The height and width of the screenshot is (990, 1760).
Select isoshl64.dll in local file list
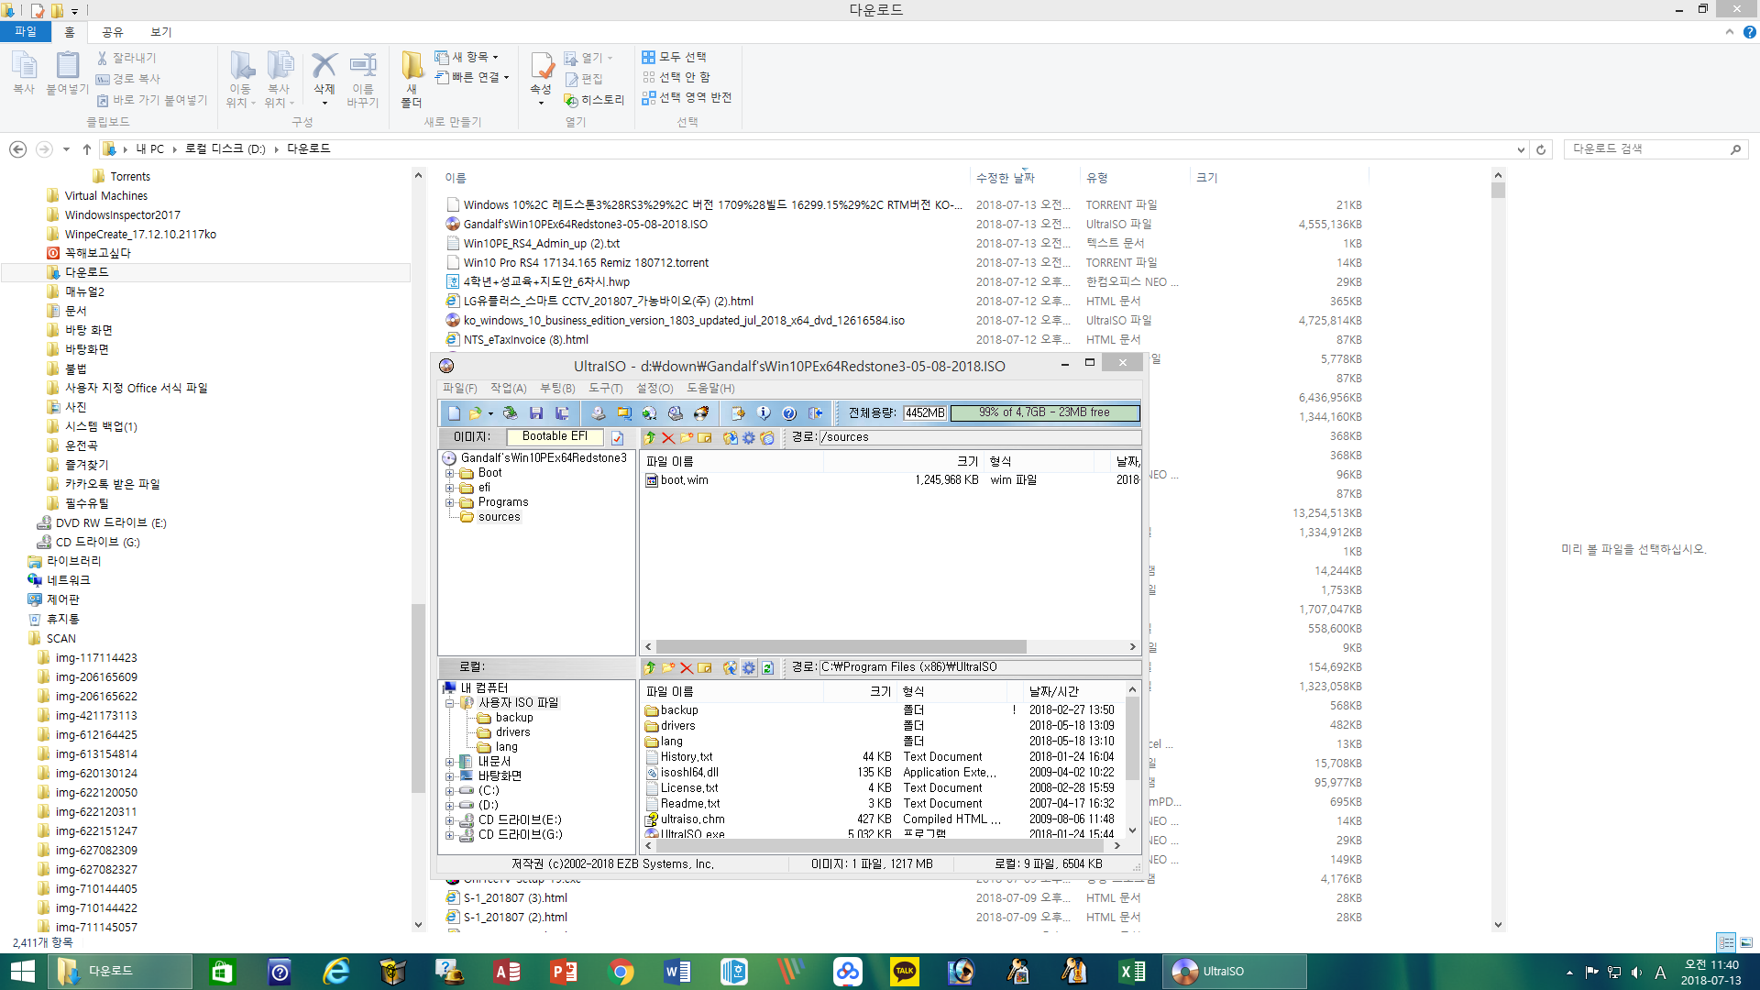click(x=689, y=773)
